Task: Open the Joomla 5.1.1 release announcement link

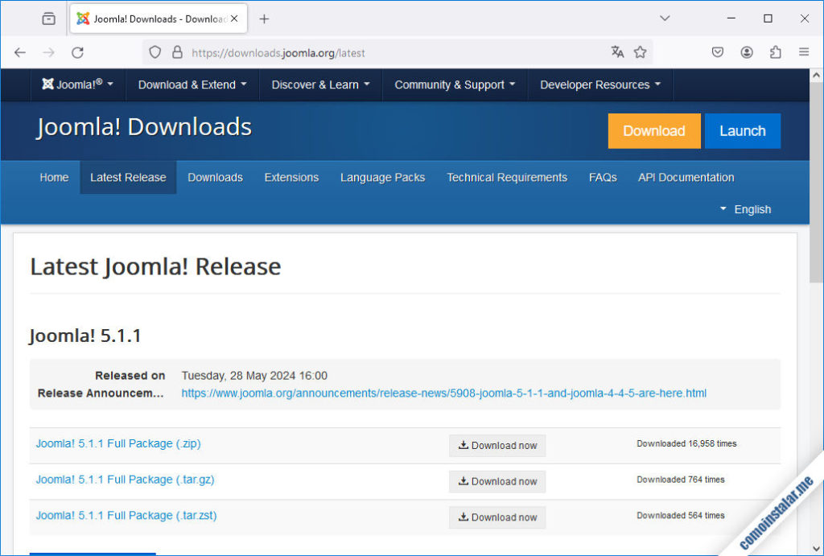Action: tap(443, 393)
